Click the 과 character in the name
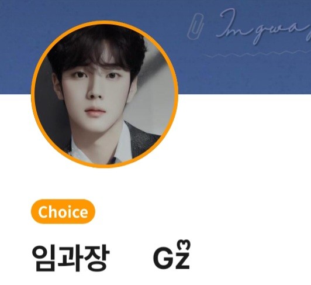Image resolution: width=311 pixels, height=285 pixels. [70, 258]
